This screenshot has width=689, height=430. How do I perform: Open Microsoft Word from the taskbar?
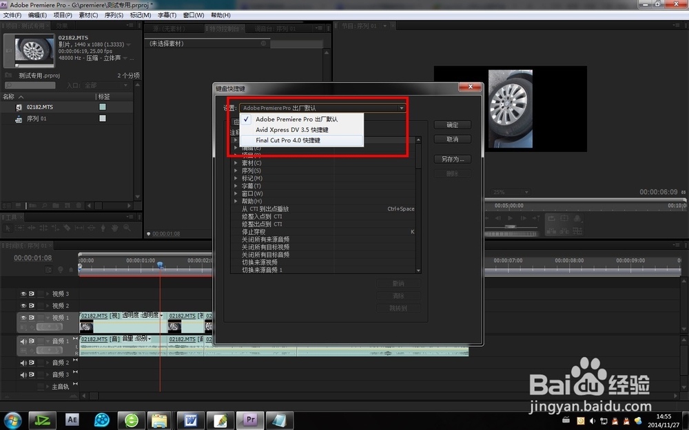[191, 420]
